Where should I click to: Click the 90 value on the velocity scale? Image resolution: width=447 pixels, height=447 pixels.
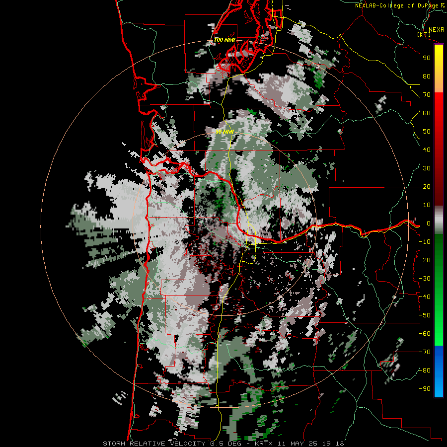pyautogui.click(x=427, y=58)
